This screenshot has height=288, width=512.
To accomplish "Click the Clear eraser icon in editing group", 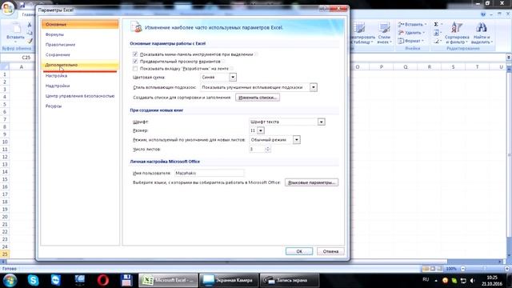I will click(437, 41).
